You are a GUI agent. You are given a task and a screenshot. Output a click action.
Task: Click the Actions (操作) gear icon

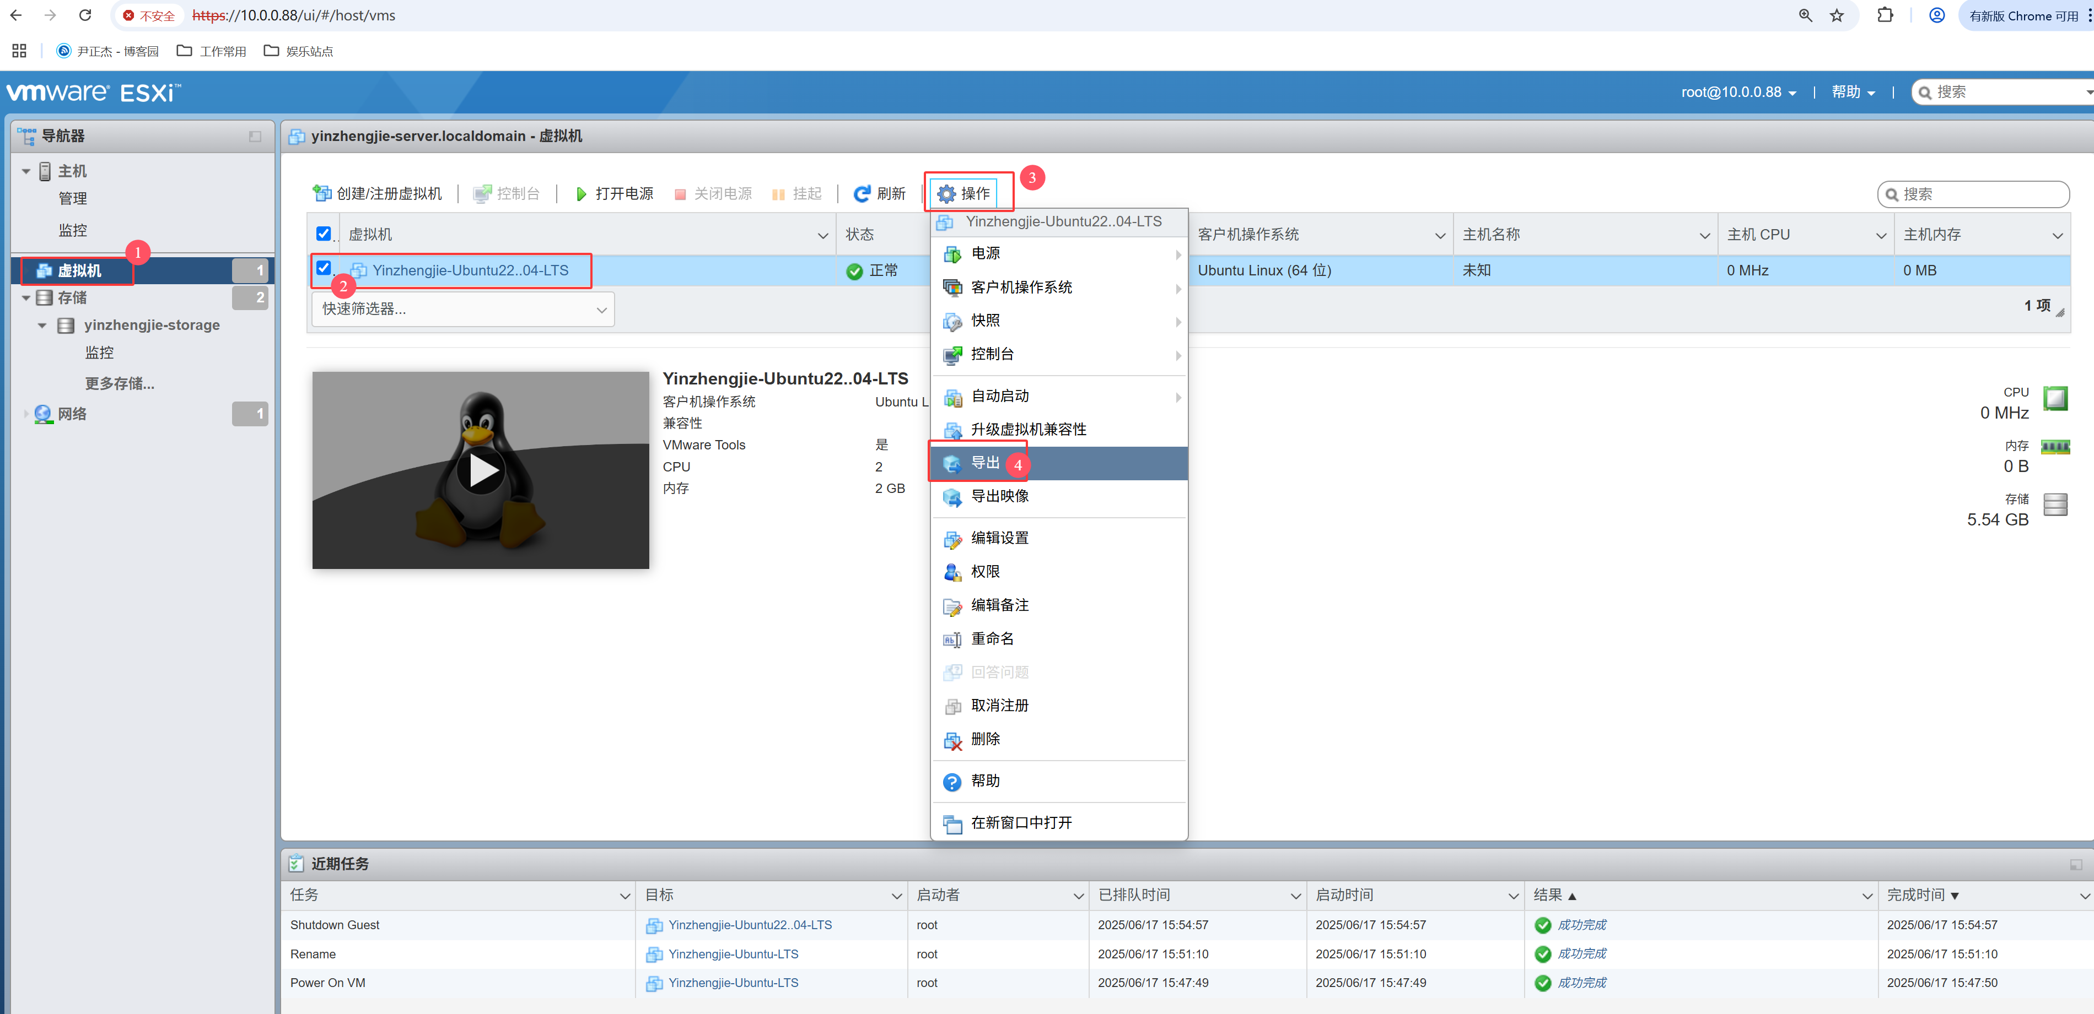[x=946, y=193]
